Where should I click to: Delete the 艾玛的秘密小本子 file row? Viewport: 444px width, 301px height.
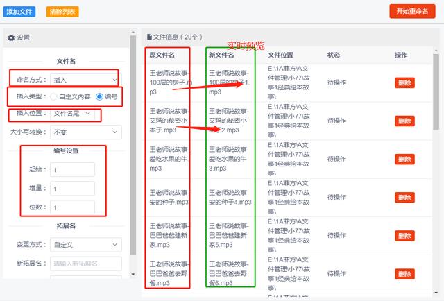point(404,121)
